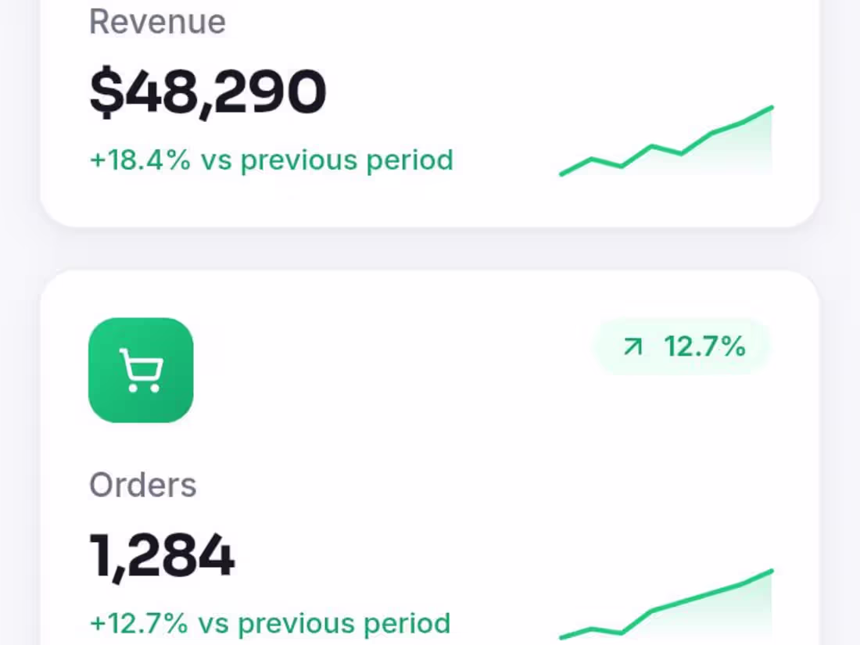The image size is (860, 645).
Task: Click the word "period" in the Revenue card
Action: click(x=410, y=160)
